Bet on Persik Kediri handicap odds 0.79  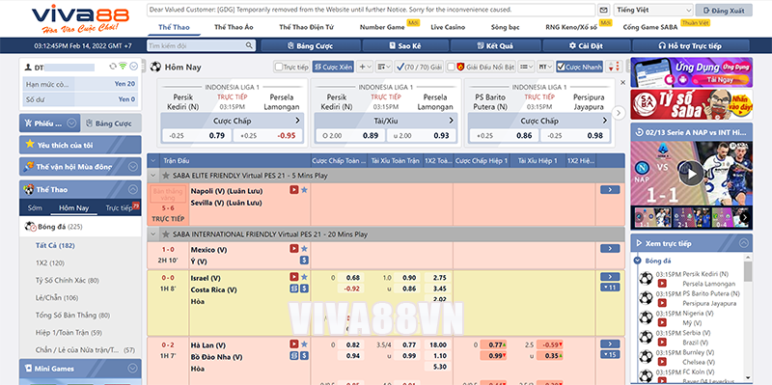click(217, 135)
